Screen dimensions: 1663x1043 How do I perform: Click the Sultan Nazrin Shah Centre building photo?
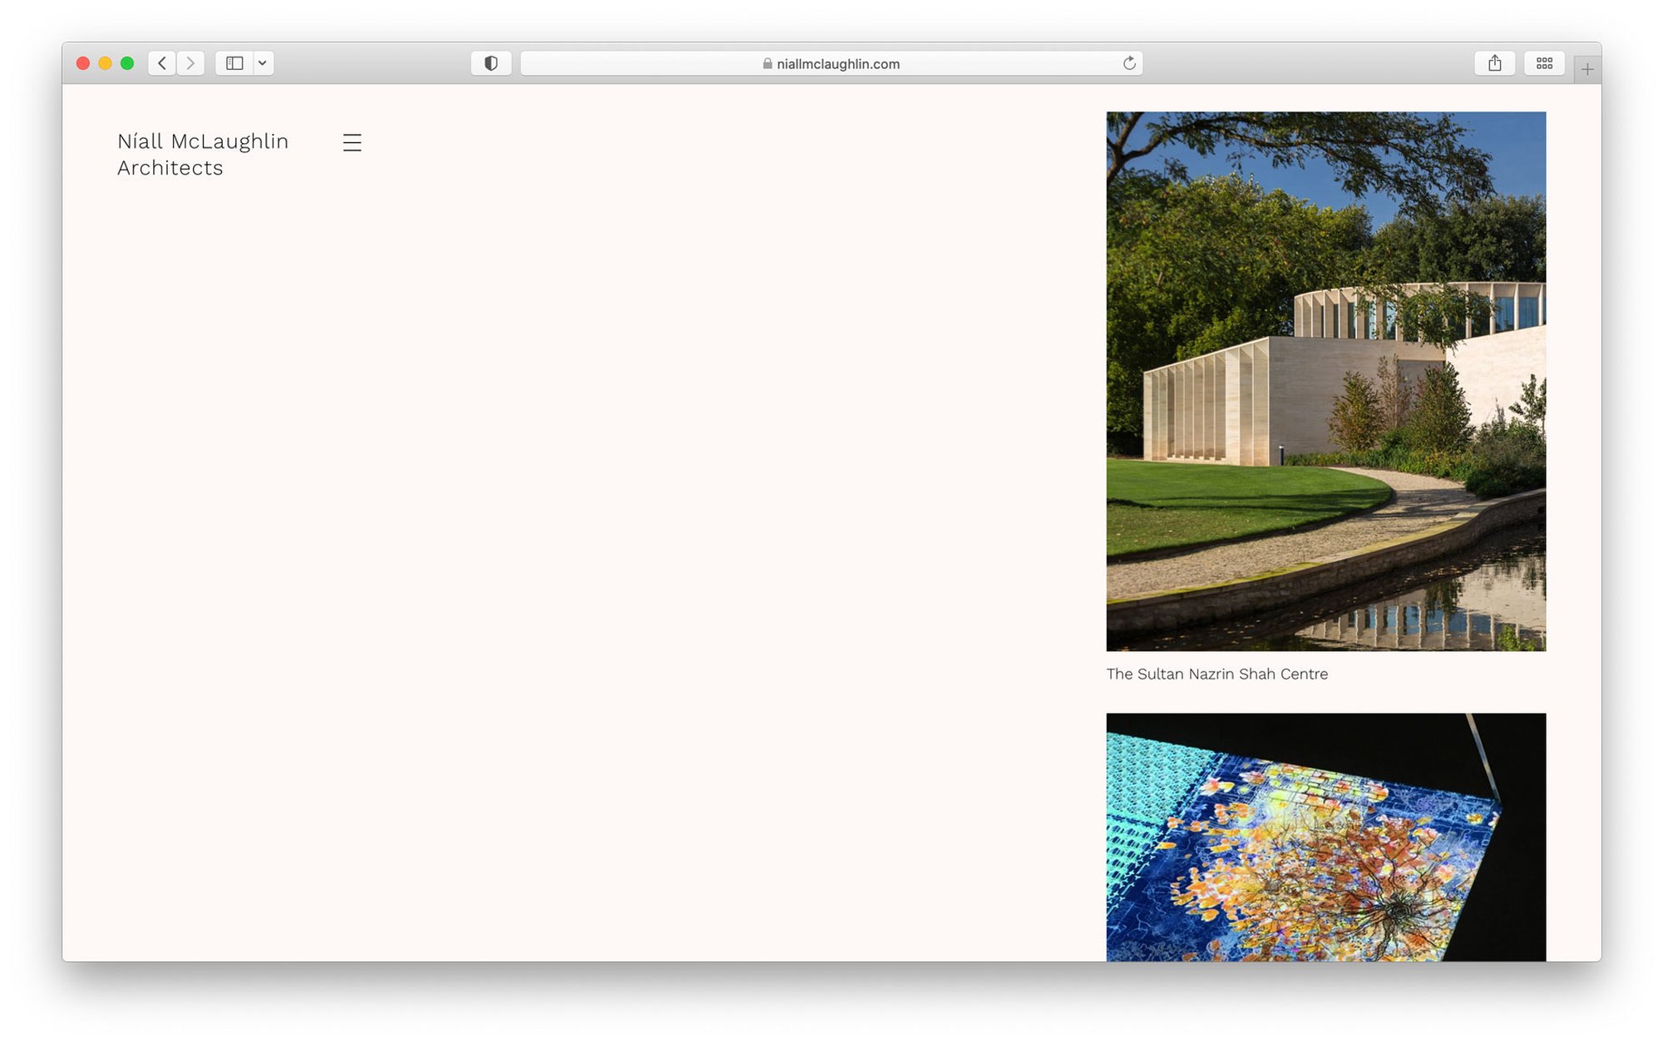[1325, 381]
